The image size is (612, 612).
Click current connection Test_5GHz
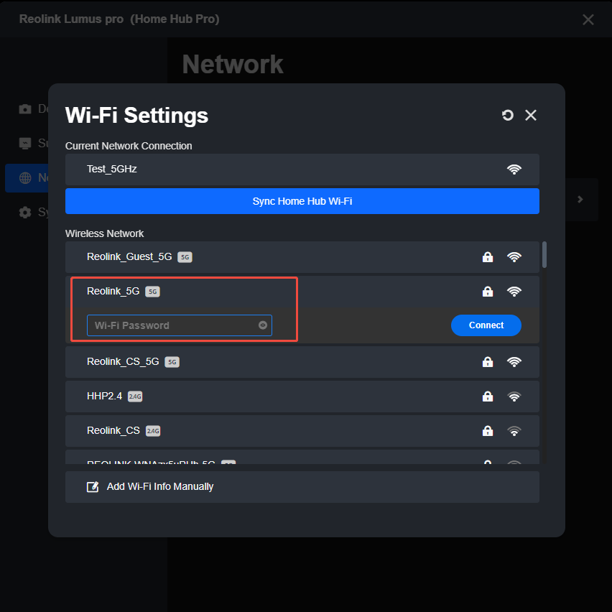tap(302, 169)
